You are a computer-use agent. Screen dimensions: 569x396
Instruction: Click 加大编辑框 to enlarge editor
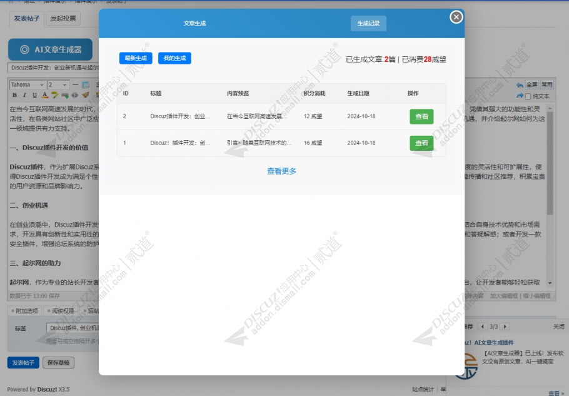[x=504, y=296]
